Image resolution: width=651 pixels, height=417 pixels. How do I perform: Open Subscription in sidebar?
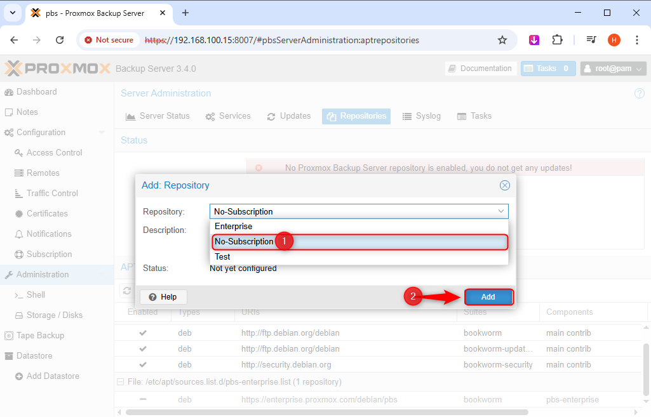point(57,255)
